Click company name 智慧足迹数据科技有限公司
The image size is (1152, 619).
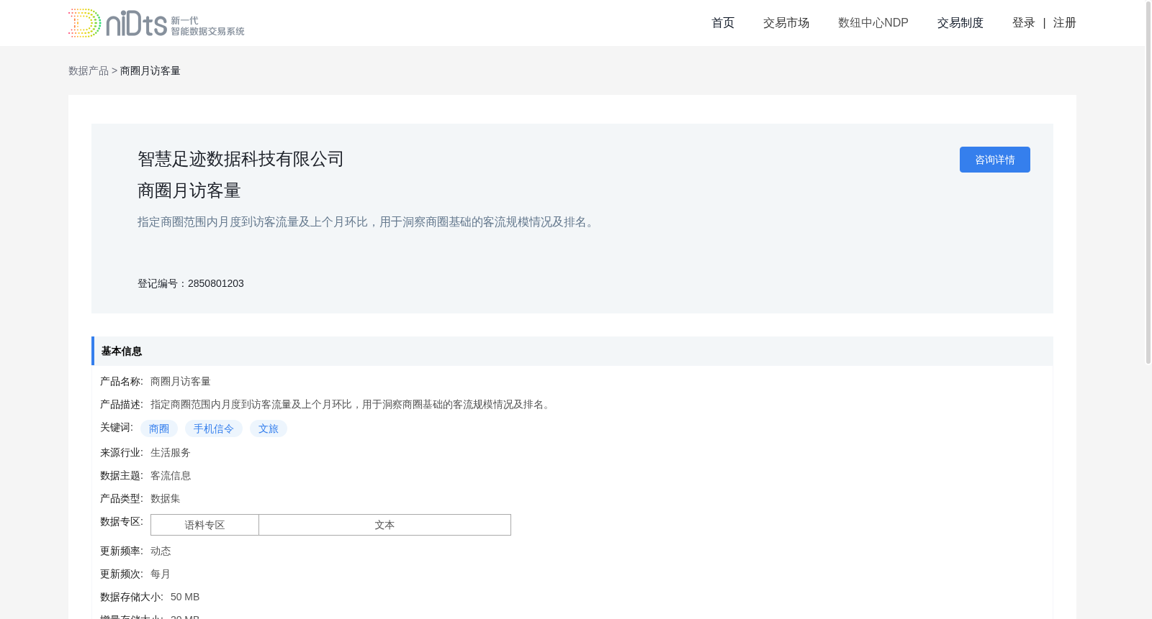tap(240, 159)
